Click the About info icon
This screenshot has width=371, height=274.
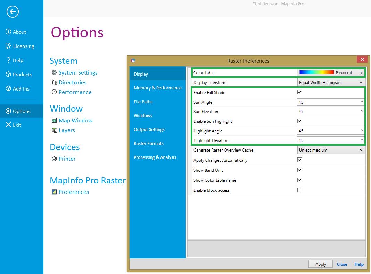tap(8, 32)
